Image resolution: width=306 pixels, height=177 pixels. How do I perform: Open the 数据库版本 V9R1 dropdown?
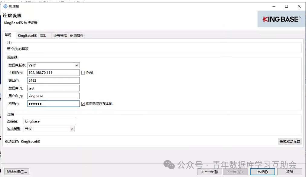point(54,65)
